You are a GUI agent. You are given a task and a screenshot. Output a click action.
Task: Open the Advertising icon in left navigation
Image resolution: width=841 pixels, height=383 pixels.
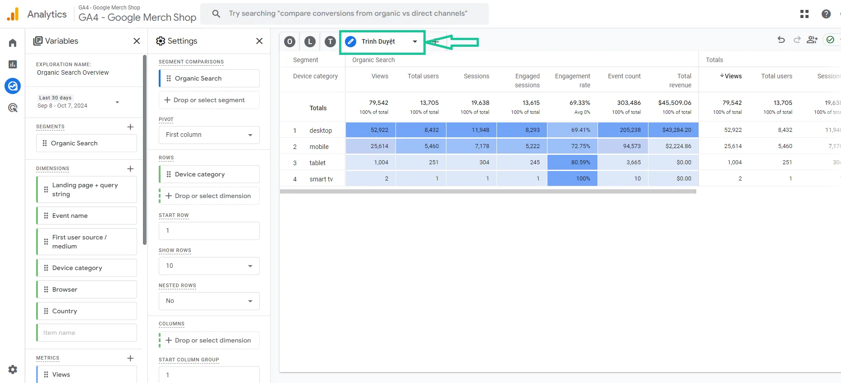tap(13, 108)
